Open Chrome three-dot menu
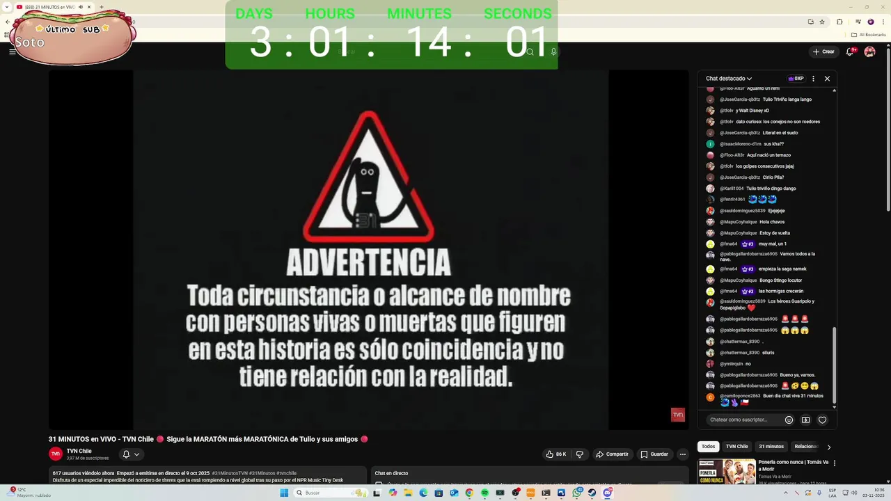 click(882, 22)
